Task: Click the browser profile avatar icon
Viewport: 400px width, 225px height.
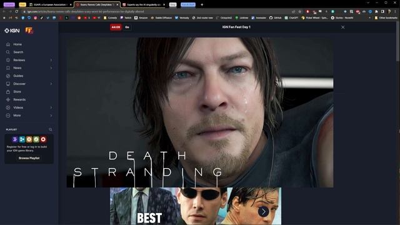Action: pyautogui.click(x=389, y=11)
